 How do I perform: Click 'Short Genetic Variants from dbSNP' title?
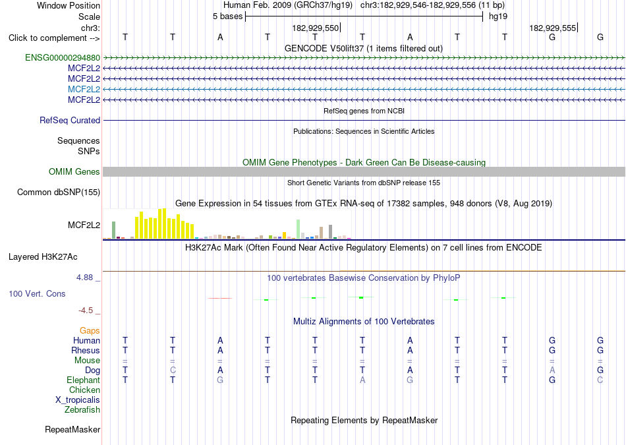click(364, 183)
